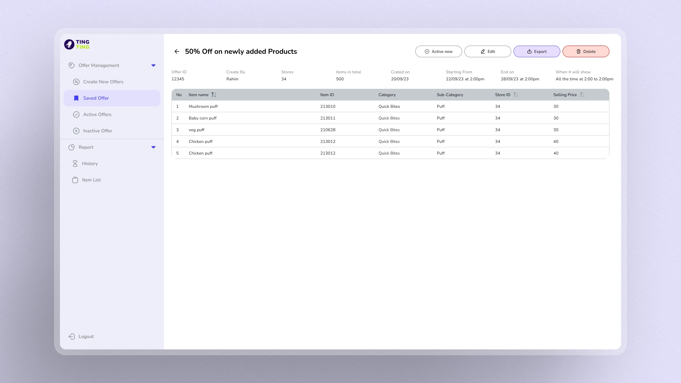Select Saved Offer in sidebar
681x383 pixels.
pos(112,98)
